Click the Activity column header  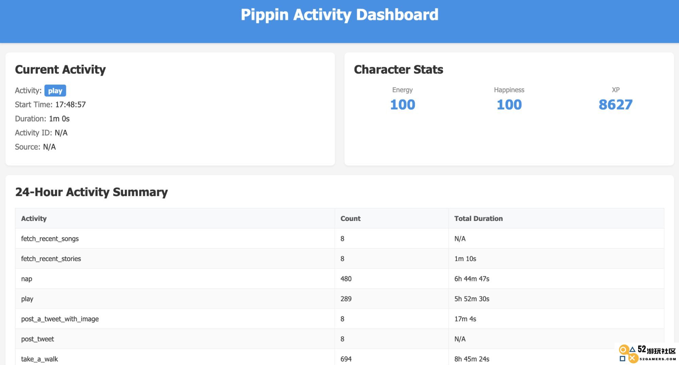pyautogui.click(x=34, y=219)
